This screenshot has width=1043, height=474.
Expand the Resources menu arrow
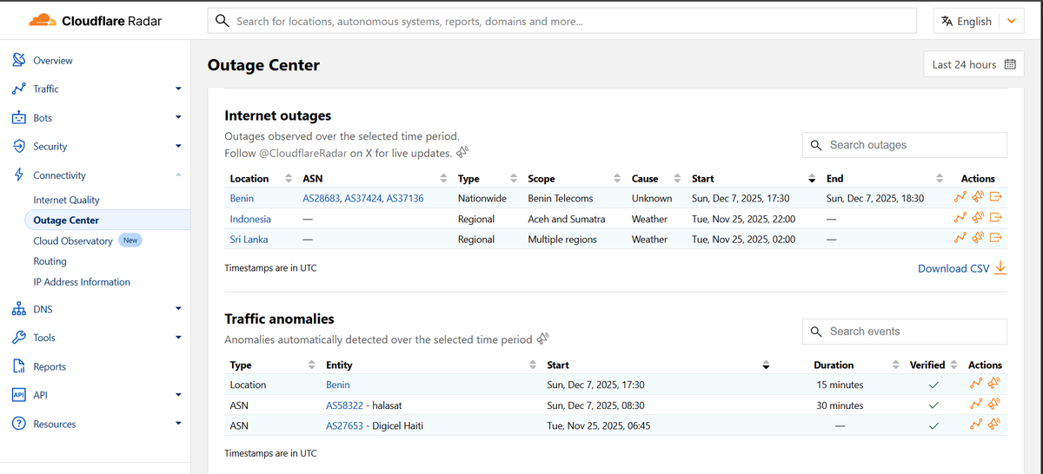178,424
